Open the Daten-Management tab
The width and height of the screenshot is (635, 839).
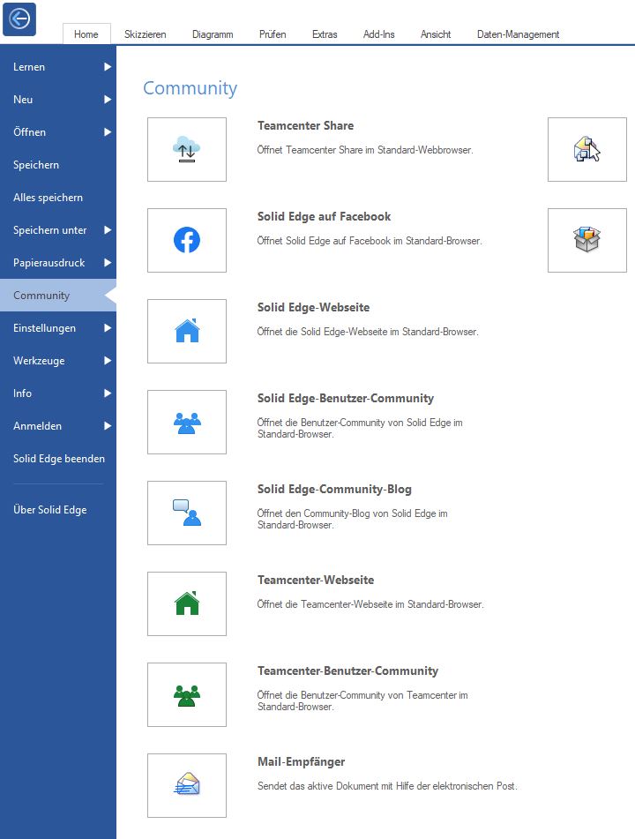(x=518, y=34)
